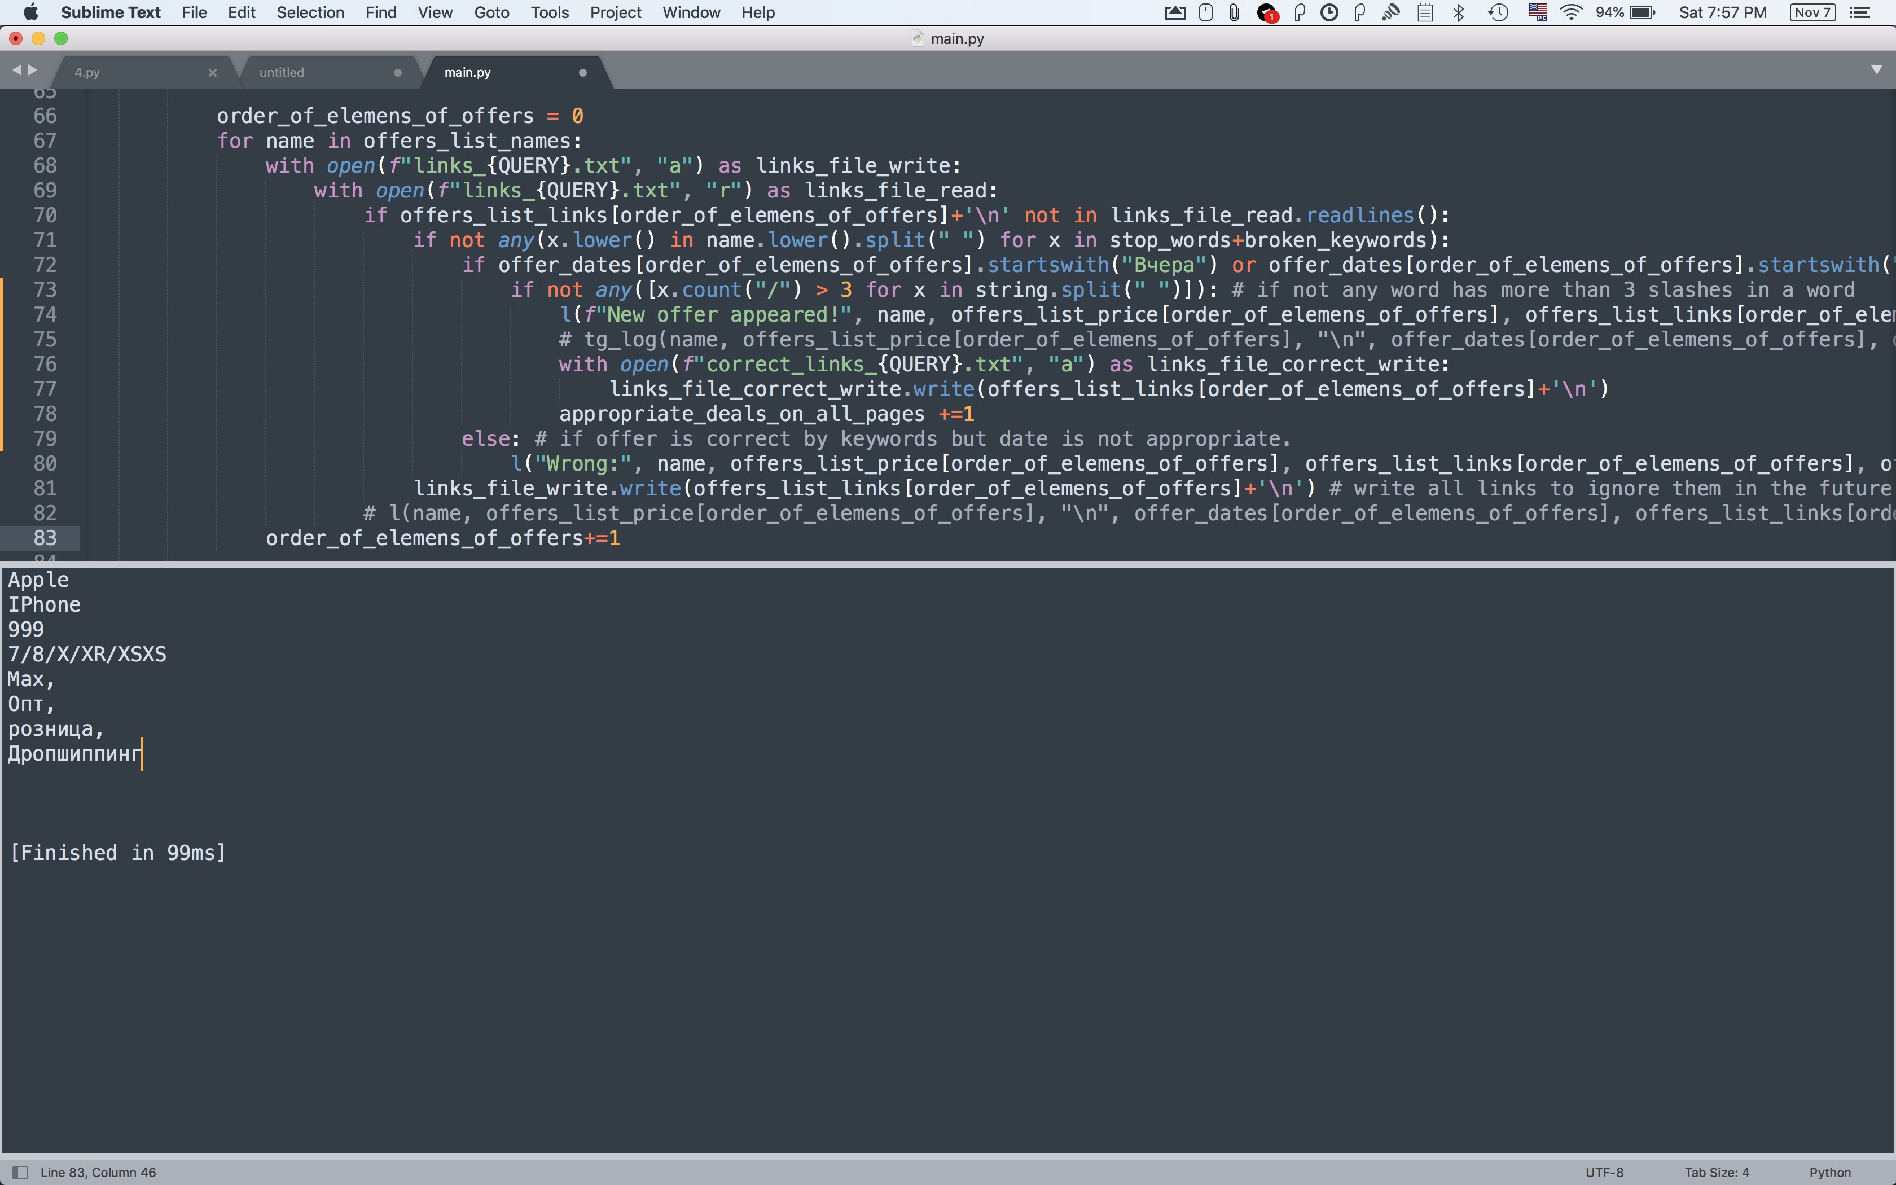Click the Line 83, Column 46 indicator
Image resolution: width=1896 pixels, height=1185 pixels.
pyautogui.click(x=98, y=1173)
